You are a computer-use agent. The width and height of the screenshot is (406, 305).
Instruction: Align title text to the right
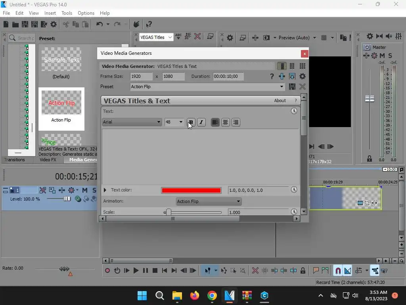coord(236,122)
